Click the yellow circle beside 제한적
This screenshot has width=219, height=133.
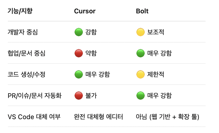140,74
